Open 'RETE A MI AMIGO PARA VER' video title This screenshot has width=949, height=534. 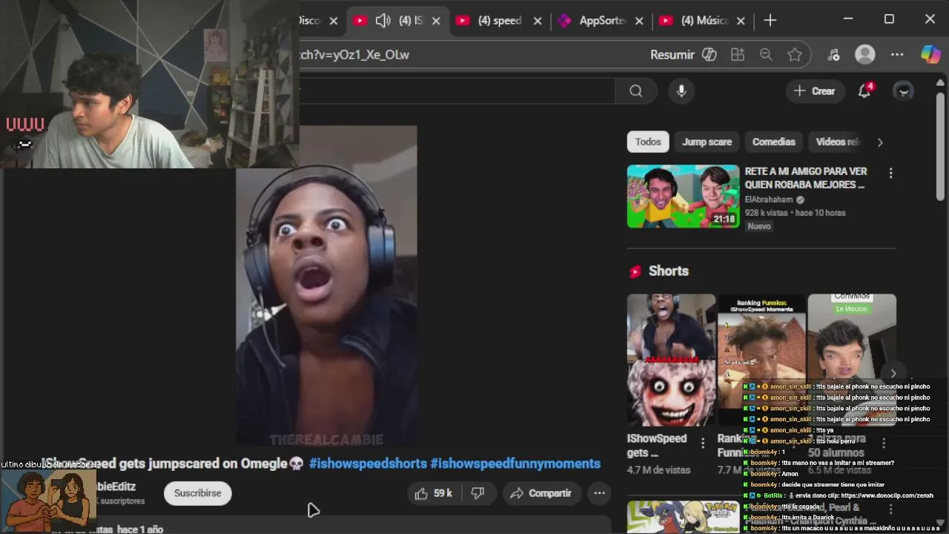coord(806,178)
